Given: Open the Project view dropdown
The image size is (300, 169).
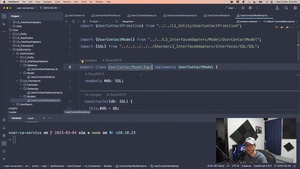Looking at the screenshot, I should (x=17, y=16).
